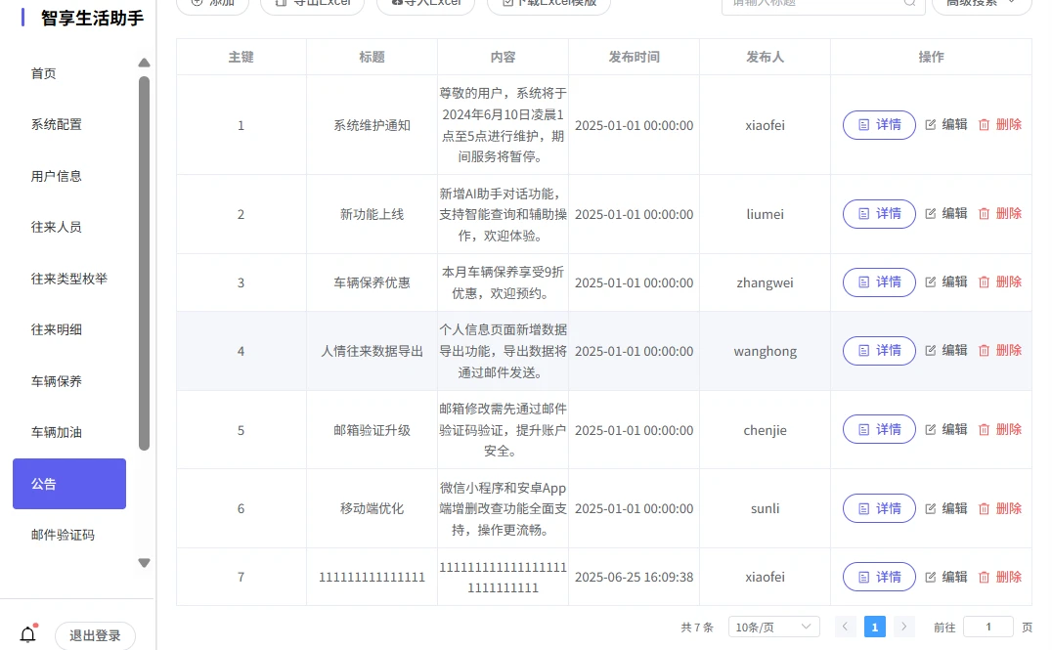Click the 智享生活助手 app title
The height and width of the screenshot is (650, 1052).
(92, 19)
